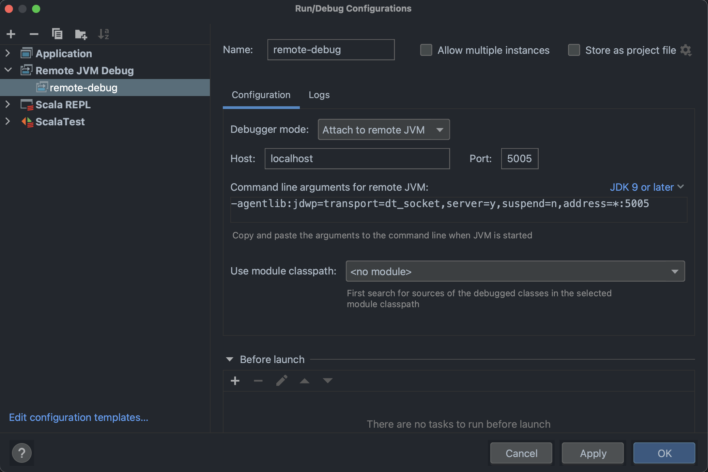The height and width of the screenshot is (472, 708).
Task: Open JDK 9 or later version selector
Action: tap(646, 187)
